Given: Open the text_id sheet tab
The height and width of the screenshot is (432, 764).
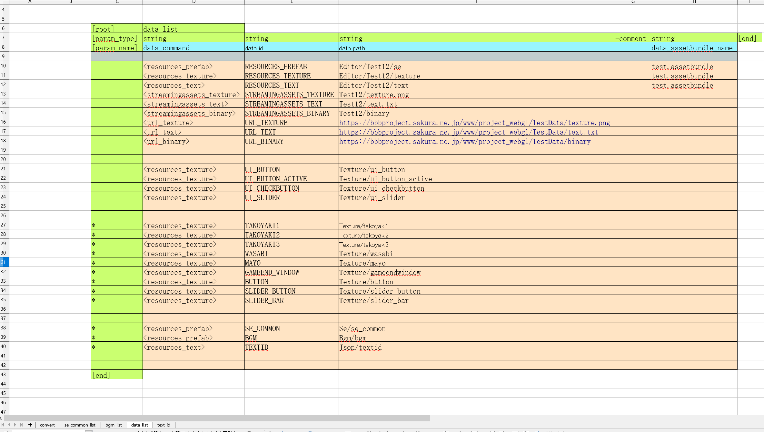Looking at the screenshot, I should 164,425.
